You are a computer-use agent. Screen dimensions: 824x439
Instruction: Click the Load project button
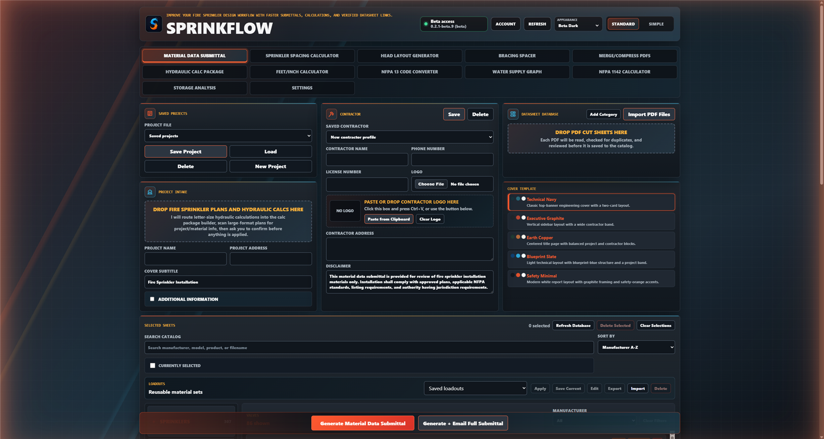(270, 151)
